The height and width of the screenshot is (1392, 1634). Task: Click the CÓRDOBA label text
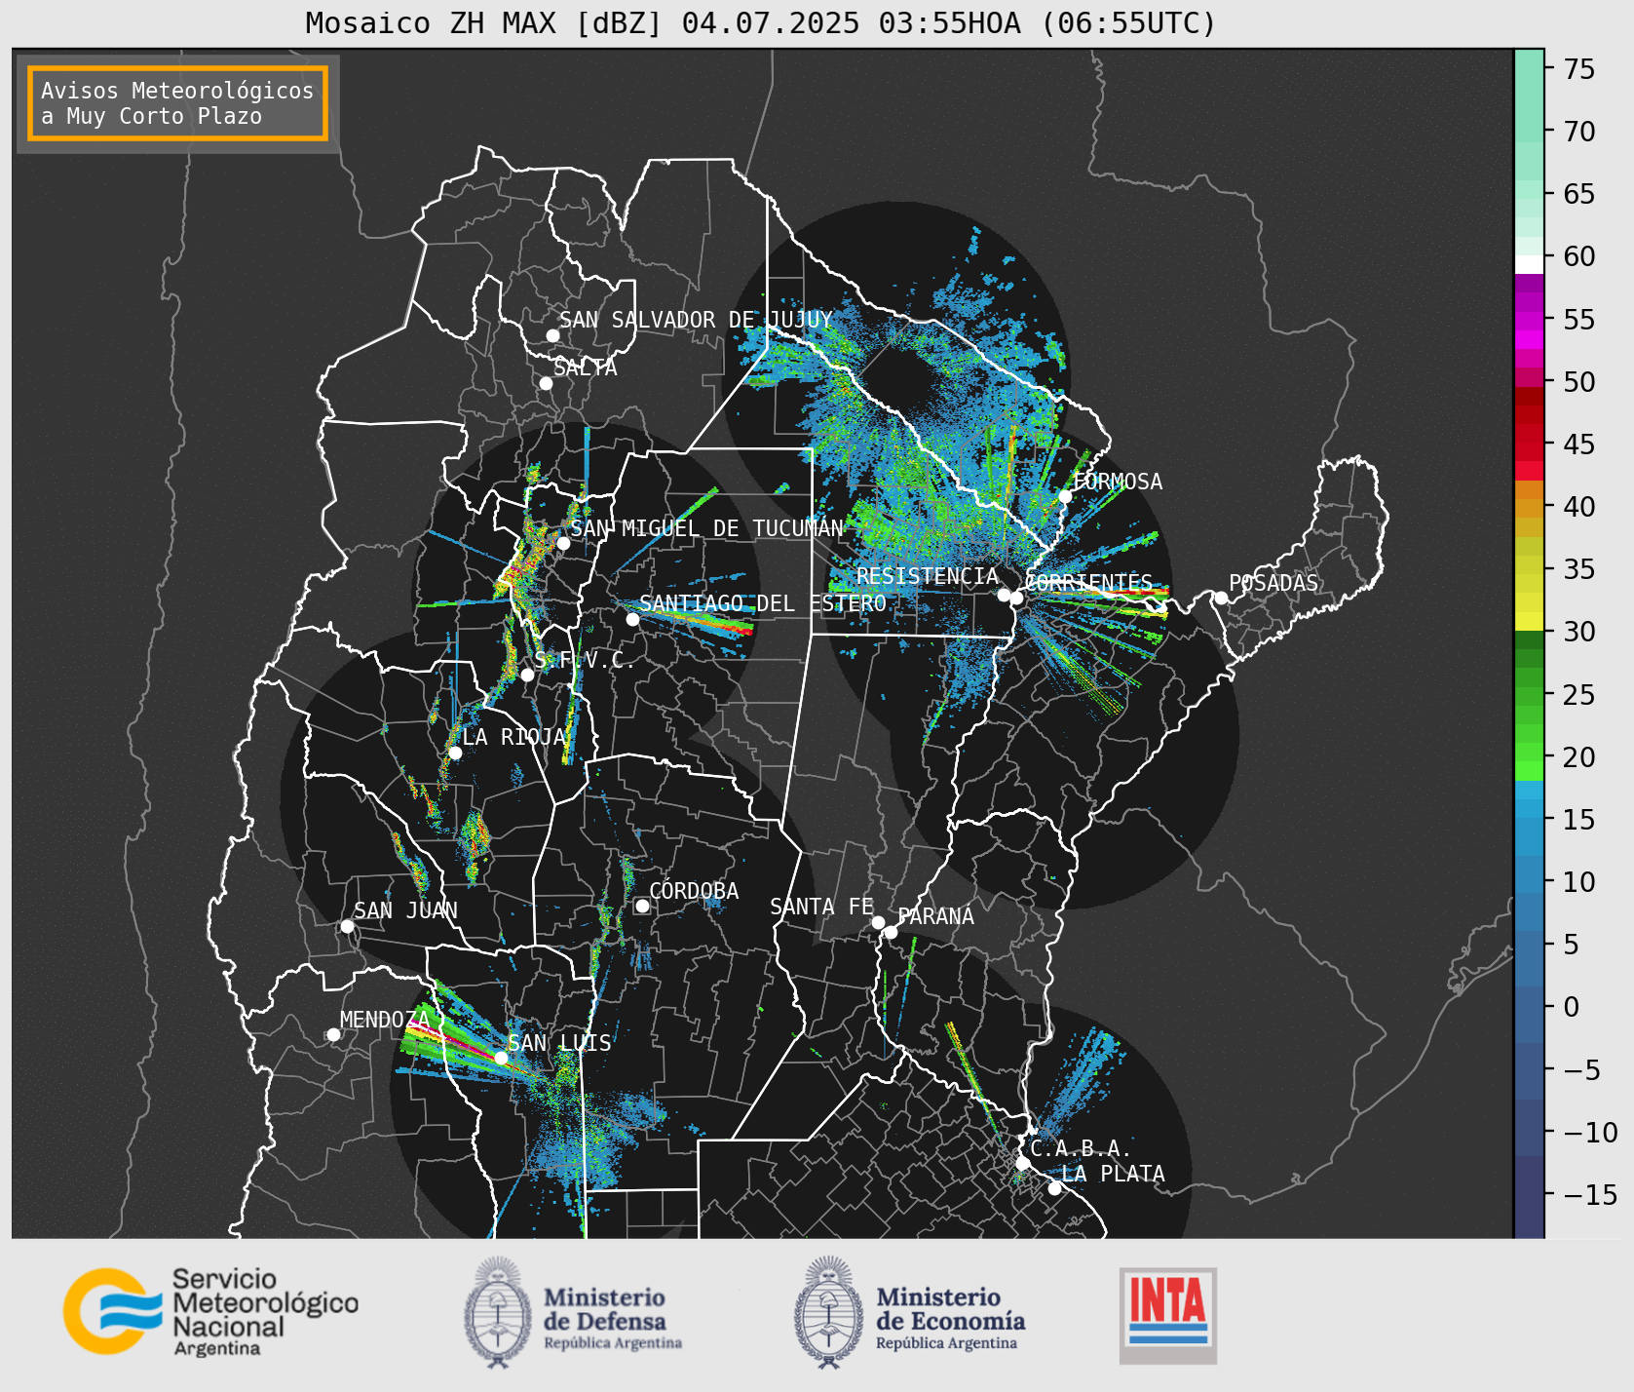694,891
